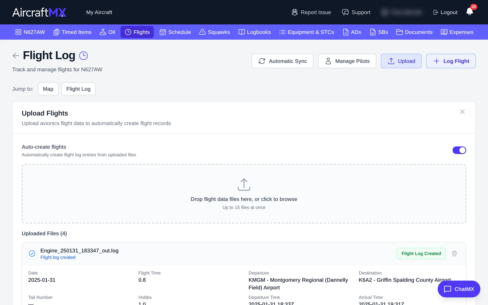Click the upload arrow icon in drop zone
This screenshot has height=305, width=488.
point(244,185)
